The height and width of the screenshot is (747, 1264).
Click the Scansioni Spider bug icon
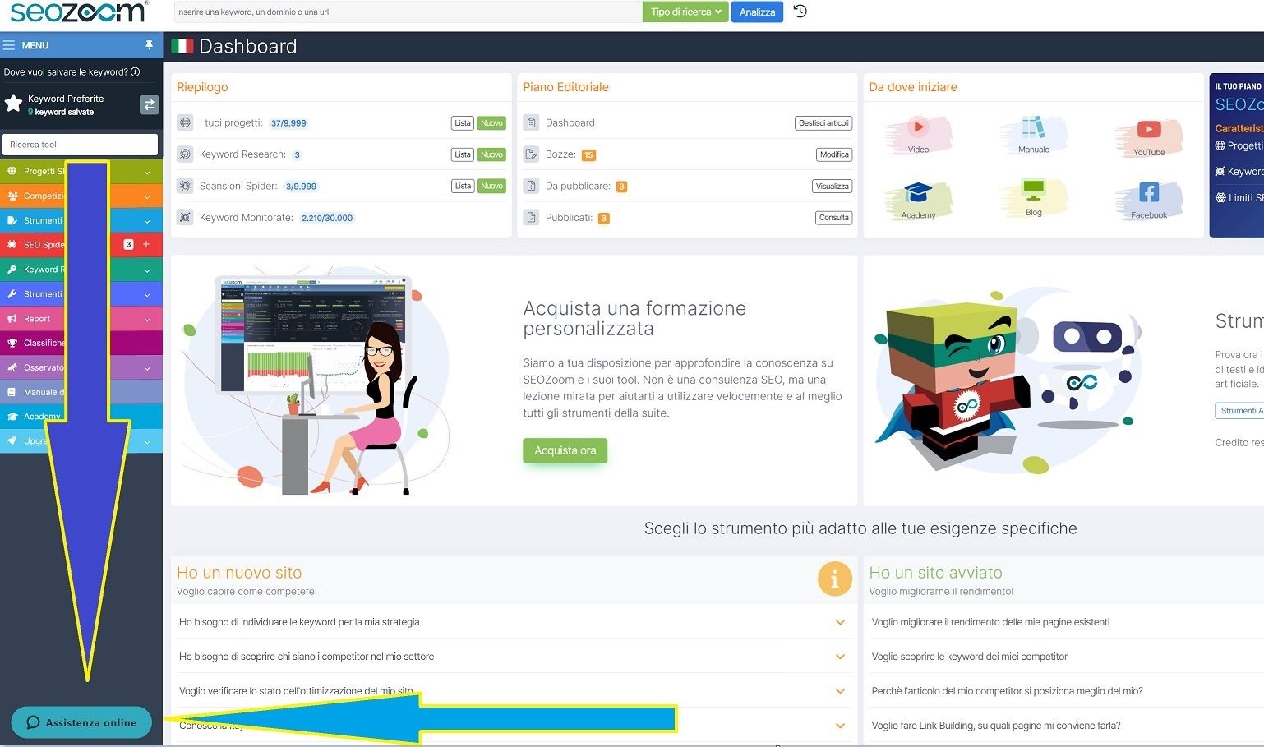click(x=185, y=186)
